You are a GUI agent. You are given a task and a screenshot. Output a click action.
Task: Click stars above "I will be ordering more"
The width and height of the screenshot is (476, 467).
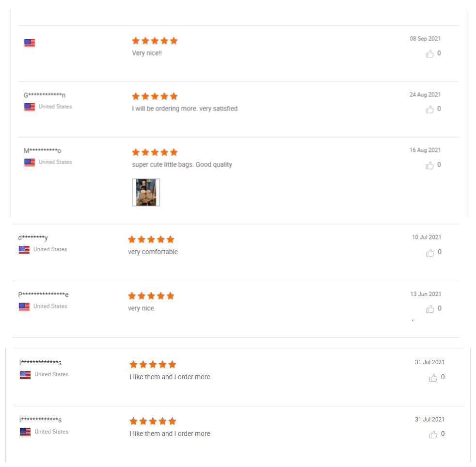[x=155, y=97]
